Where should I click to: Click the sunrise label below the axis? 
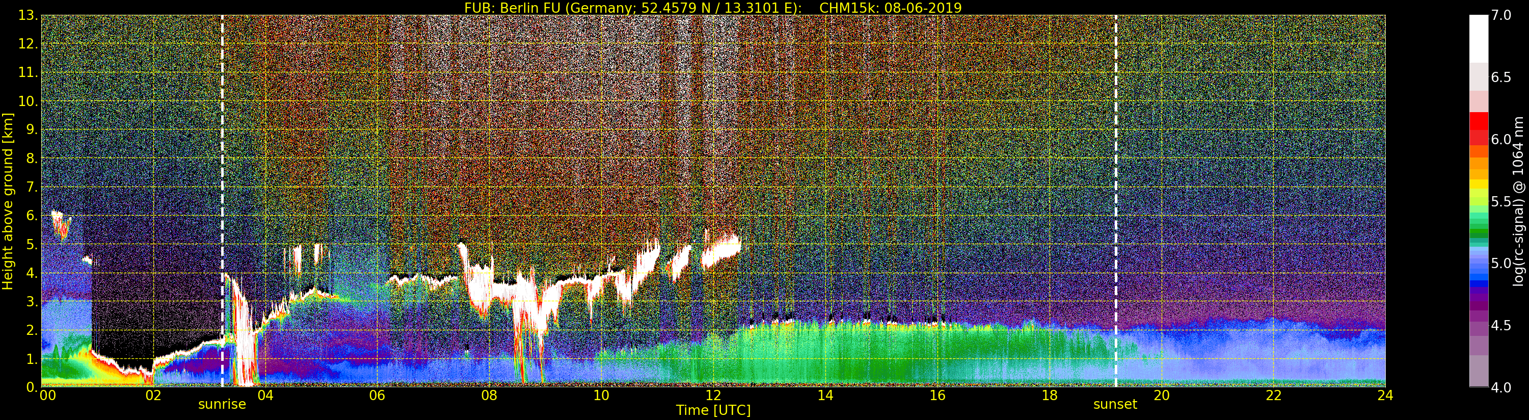click(x=222, y=405)
